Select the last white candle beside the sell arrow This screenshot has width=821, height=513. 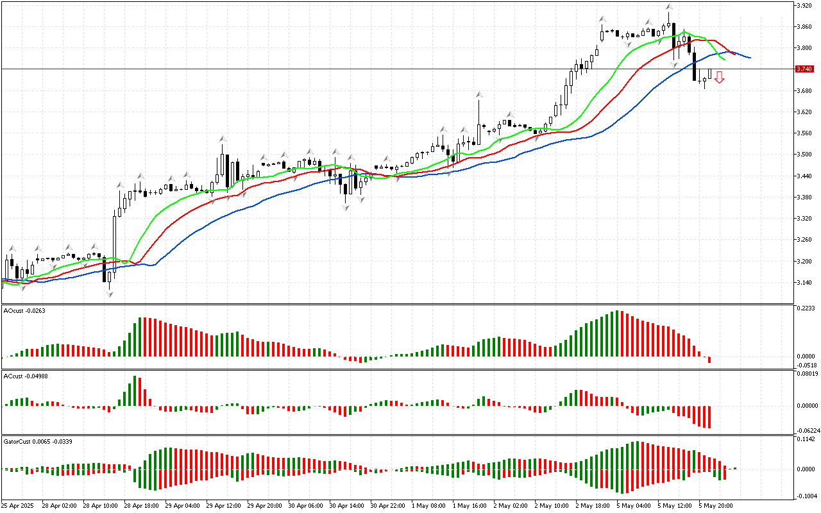click(x=709, y=73)
